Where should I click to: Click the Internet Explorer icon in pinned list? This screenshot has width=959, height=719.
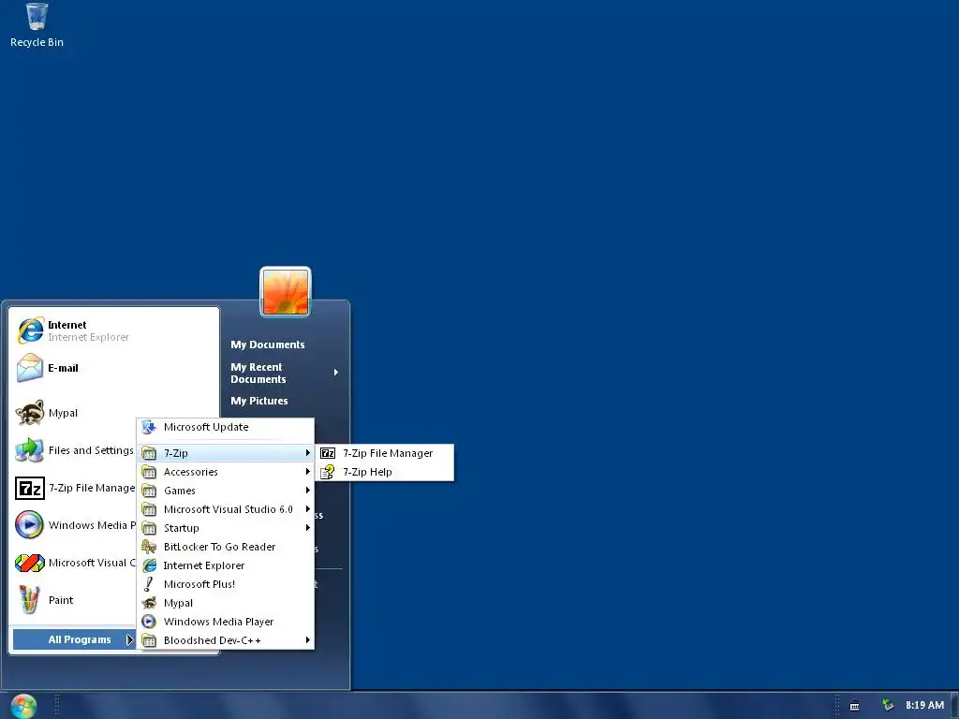click(30, 330)
